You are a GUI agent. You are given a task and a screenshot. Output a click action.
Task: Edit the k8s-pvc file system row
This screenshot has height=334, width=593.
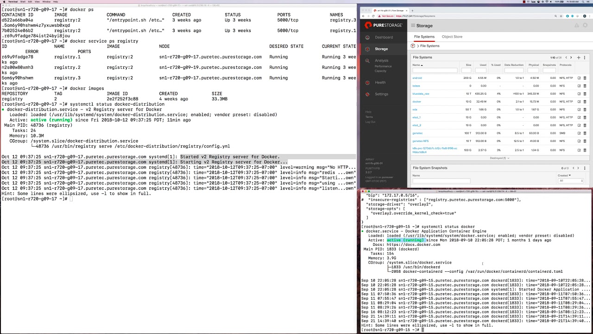[x=579, y=150]
